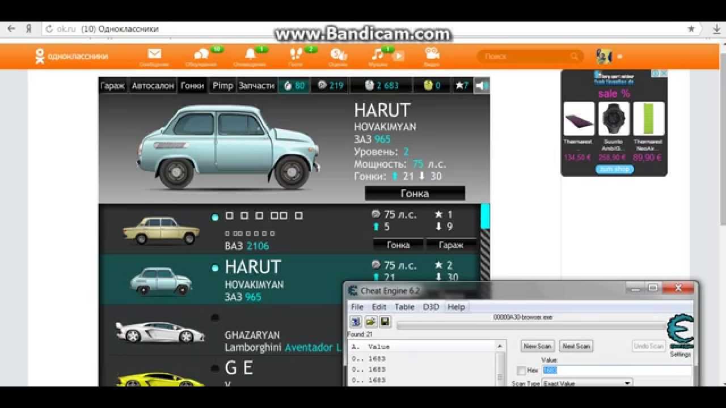Click the Undo Scan button

pyautogui.click(x=648, y=346)
